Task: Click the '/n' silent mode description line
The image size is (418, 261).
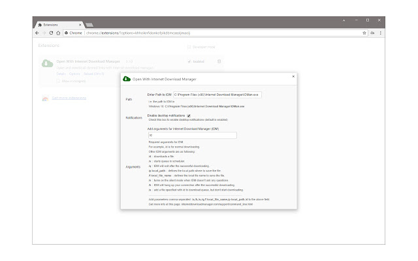Action: point(189,180)
